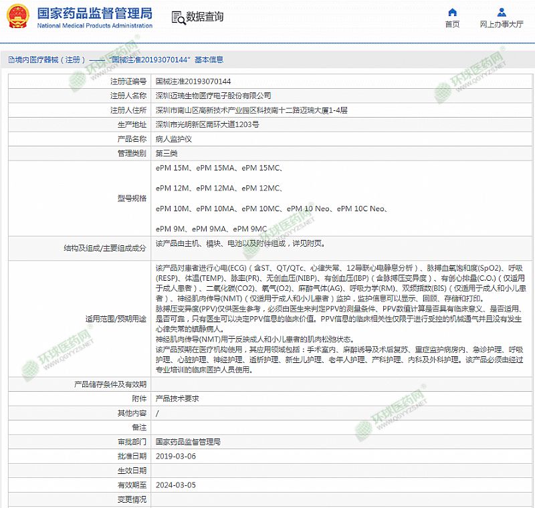Viewport: 535px width, 508px height.
Task: Click the 生产地址 value 深圳市光明新区南环大道1203号
Action: point(207,125)
